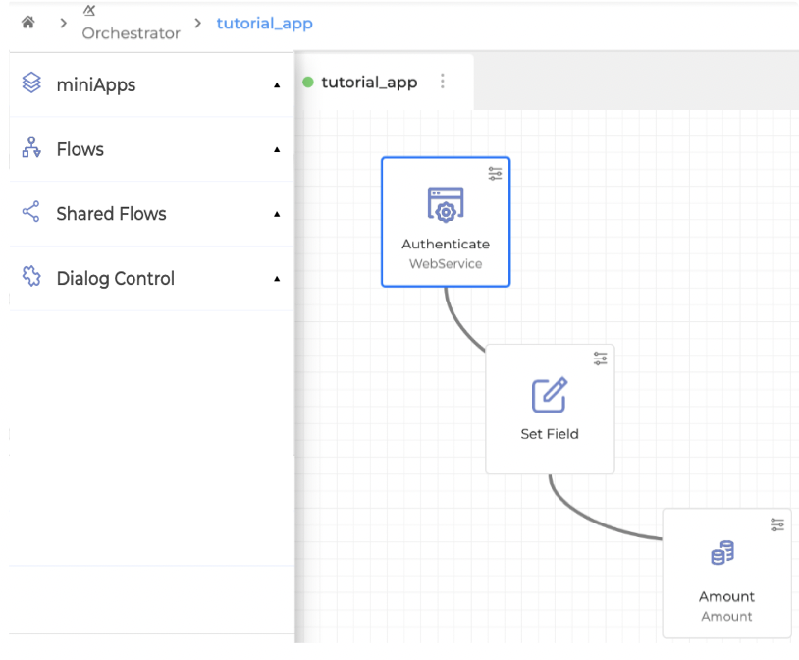Screen dimensions: 799x660
Task: Go to Orchestrator in breadcrumb
Action: (x=131, y=32)
